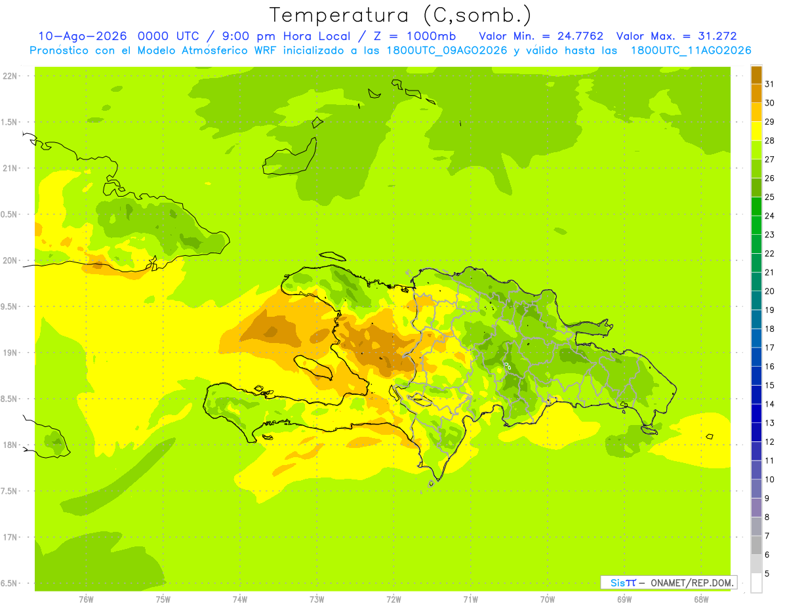Click the 20N latitude axis label

point(11,260)
